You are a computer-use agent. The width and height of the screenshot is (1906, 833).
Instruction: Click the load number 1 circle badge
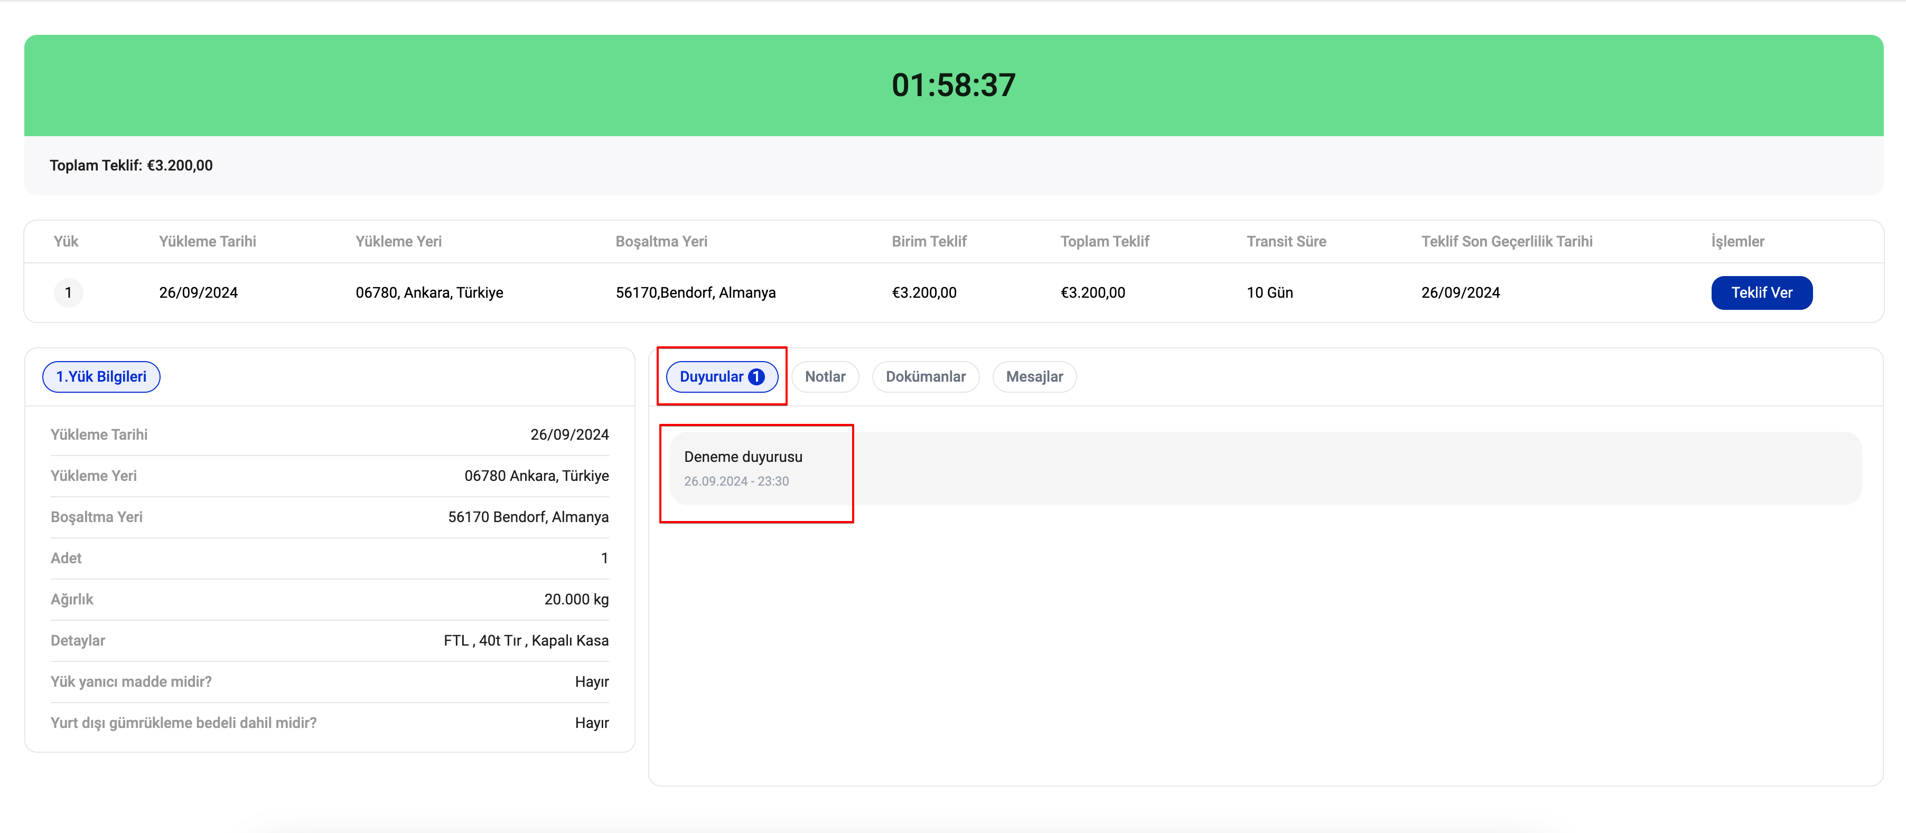pos(68,292)
